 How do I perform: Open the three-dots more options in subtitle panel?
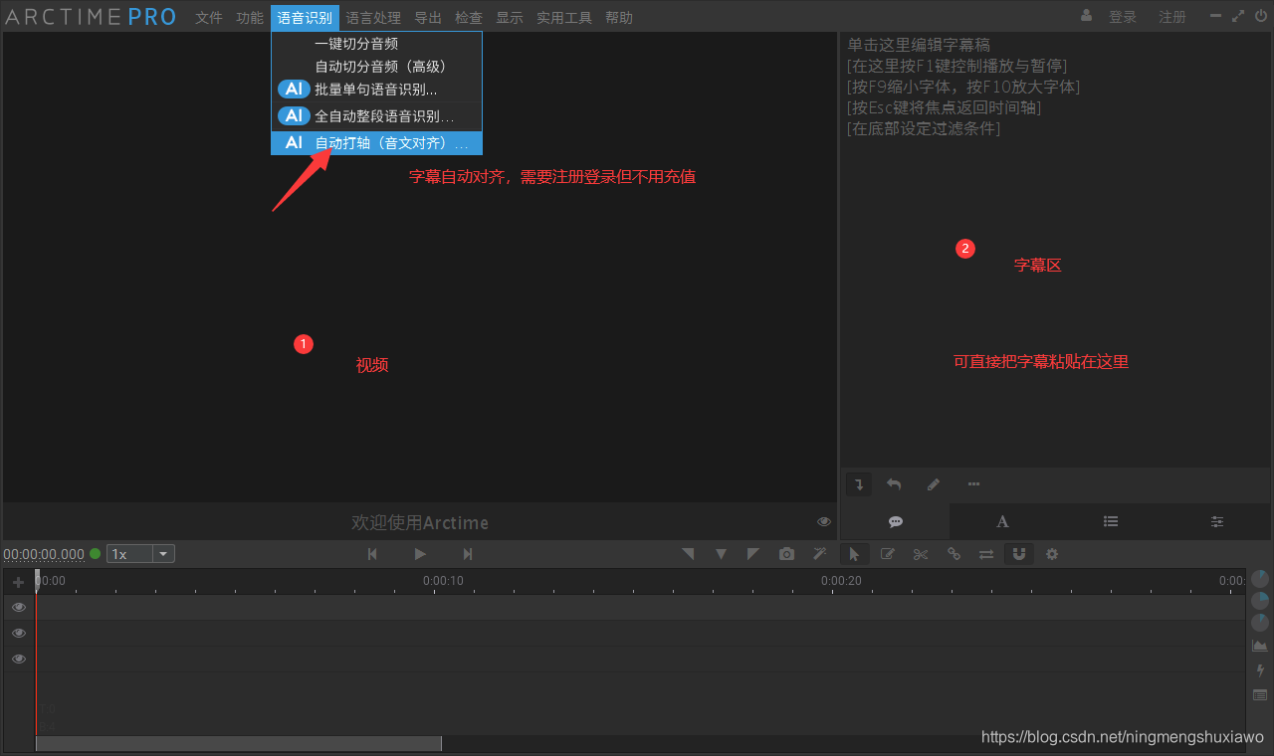point(973,484)
